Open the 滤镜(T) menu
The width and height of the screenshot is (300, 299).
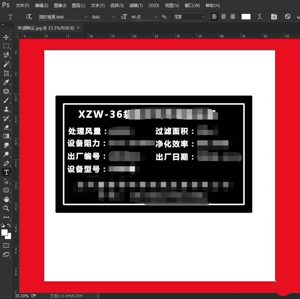coord(136,5)
